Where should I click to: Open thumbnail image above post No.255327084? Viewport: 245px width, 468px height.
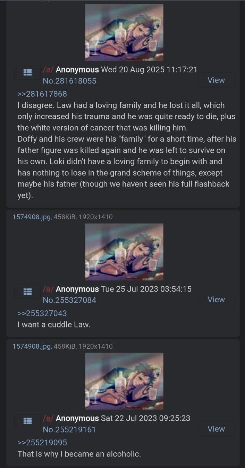124,252
